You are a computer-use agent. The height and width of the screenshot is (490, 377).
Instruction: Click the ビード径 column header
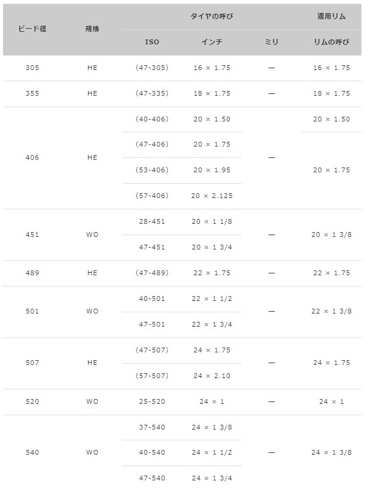pos(32,29)
